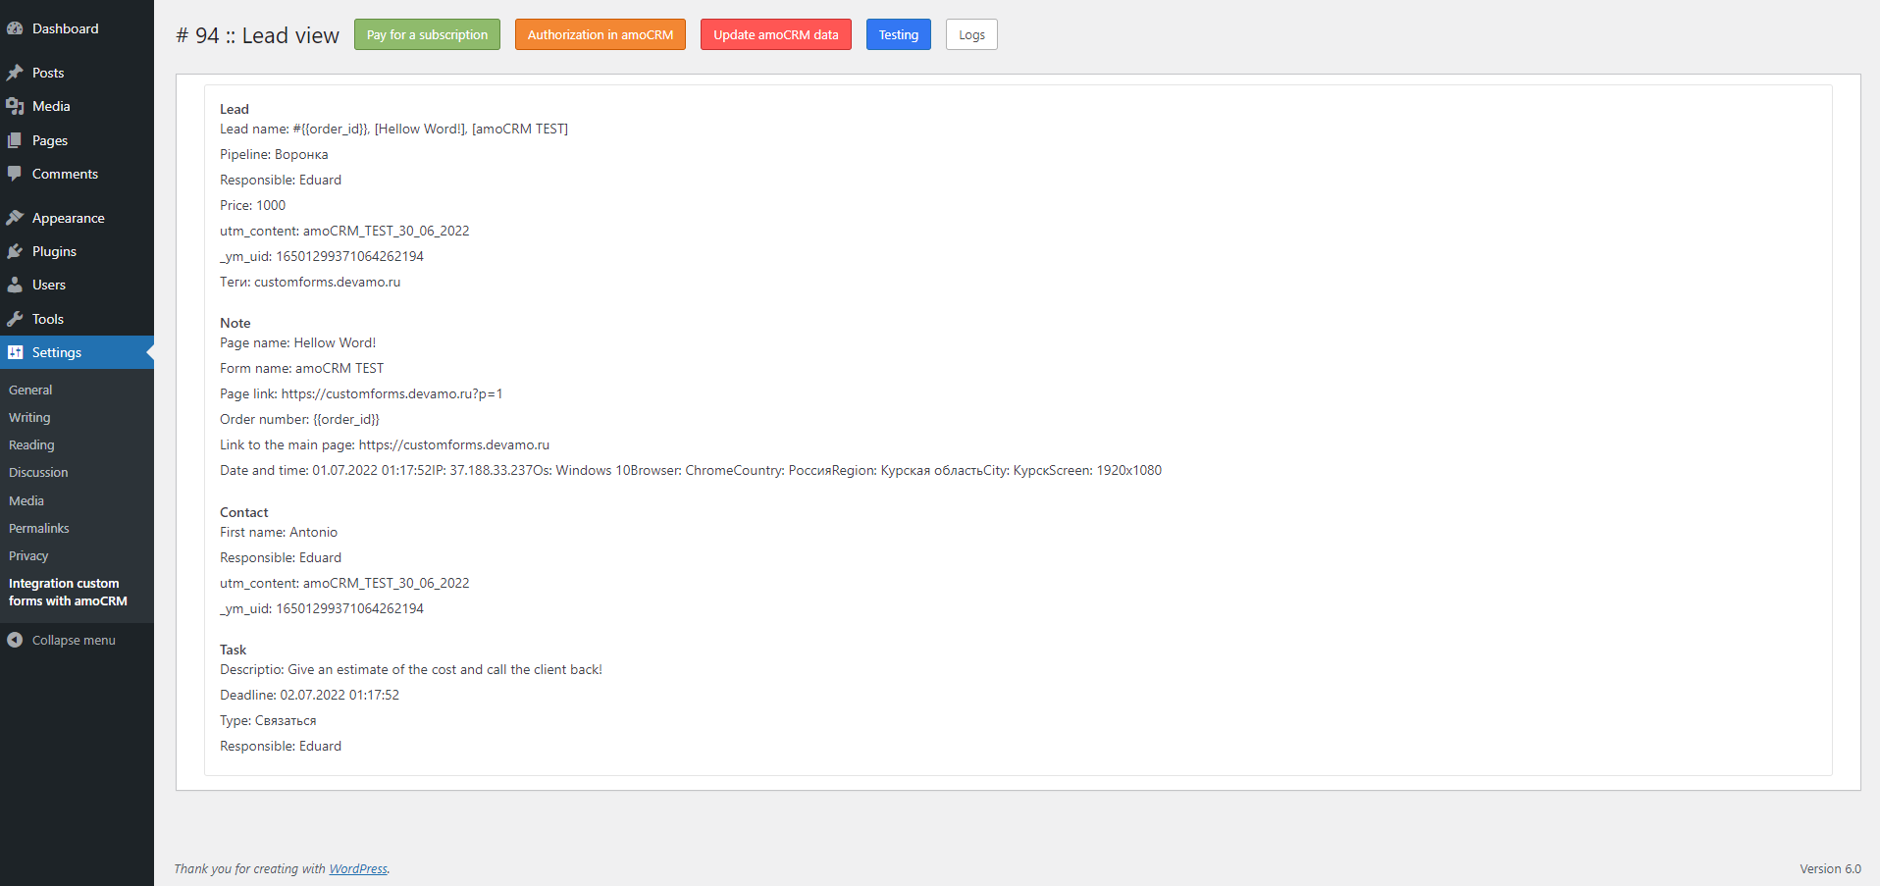The image size is (1880, 886).
Task: Click the Dashboard gauge icon
Action: click(15, 28)
